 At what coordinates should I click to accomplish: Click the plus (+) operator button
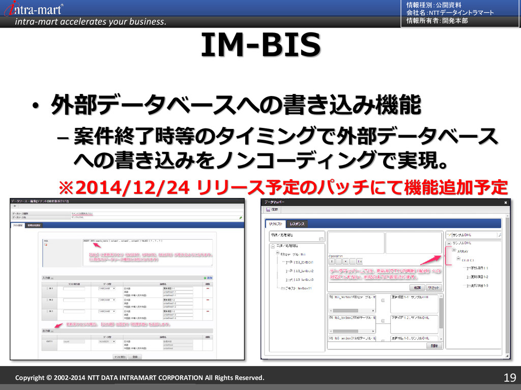(332, 262)
